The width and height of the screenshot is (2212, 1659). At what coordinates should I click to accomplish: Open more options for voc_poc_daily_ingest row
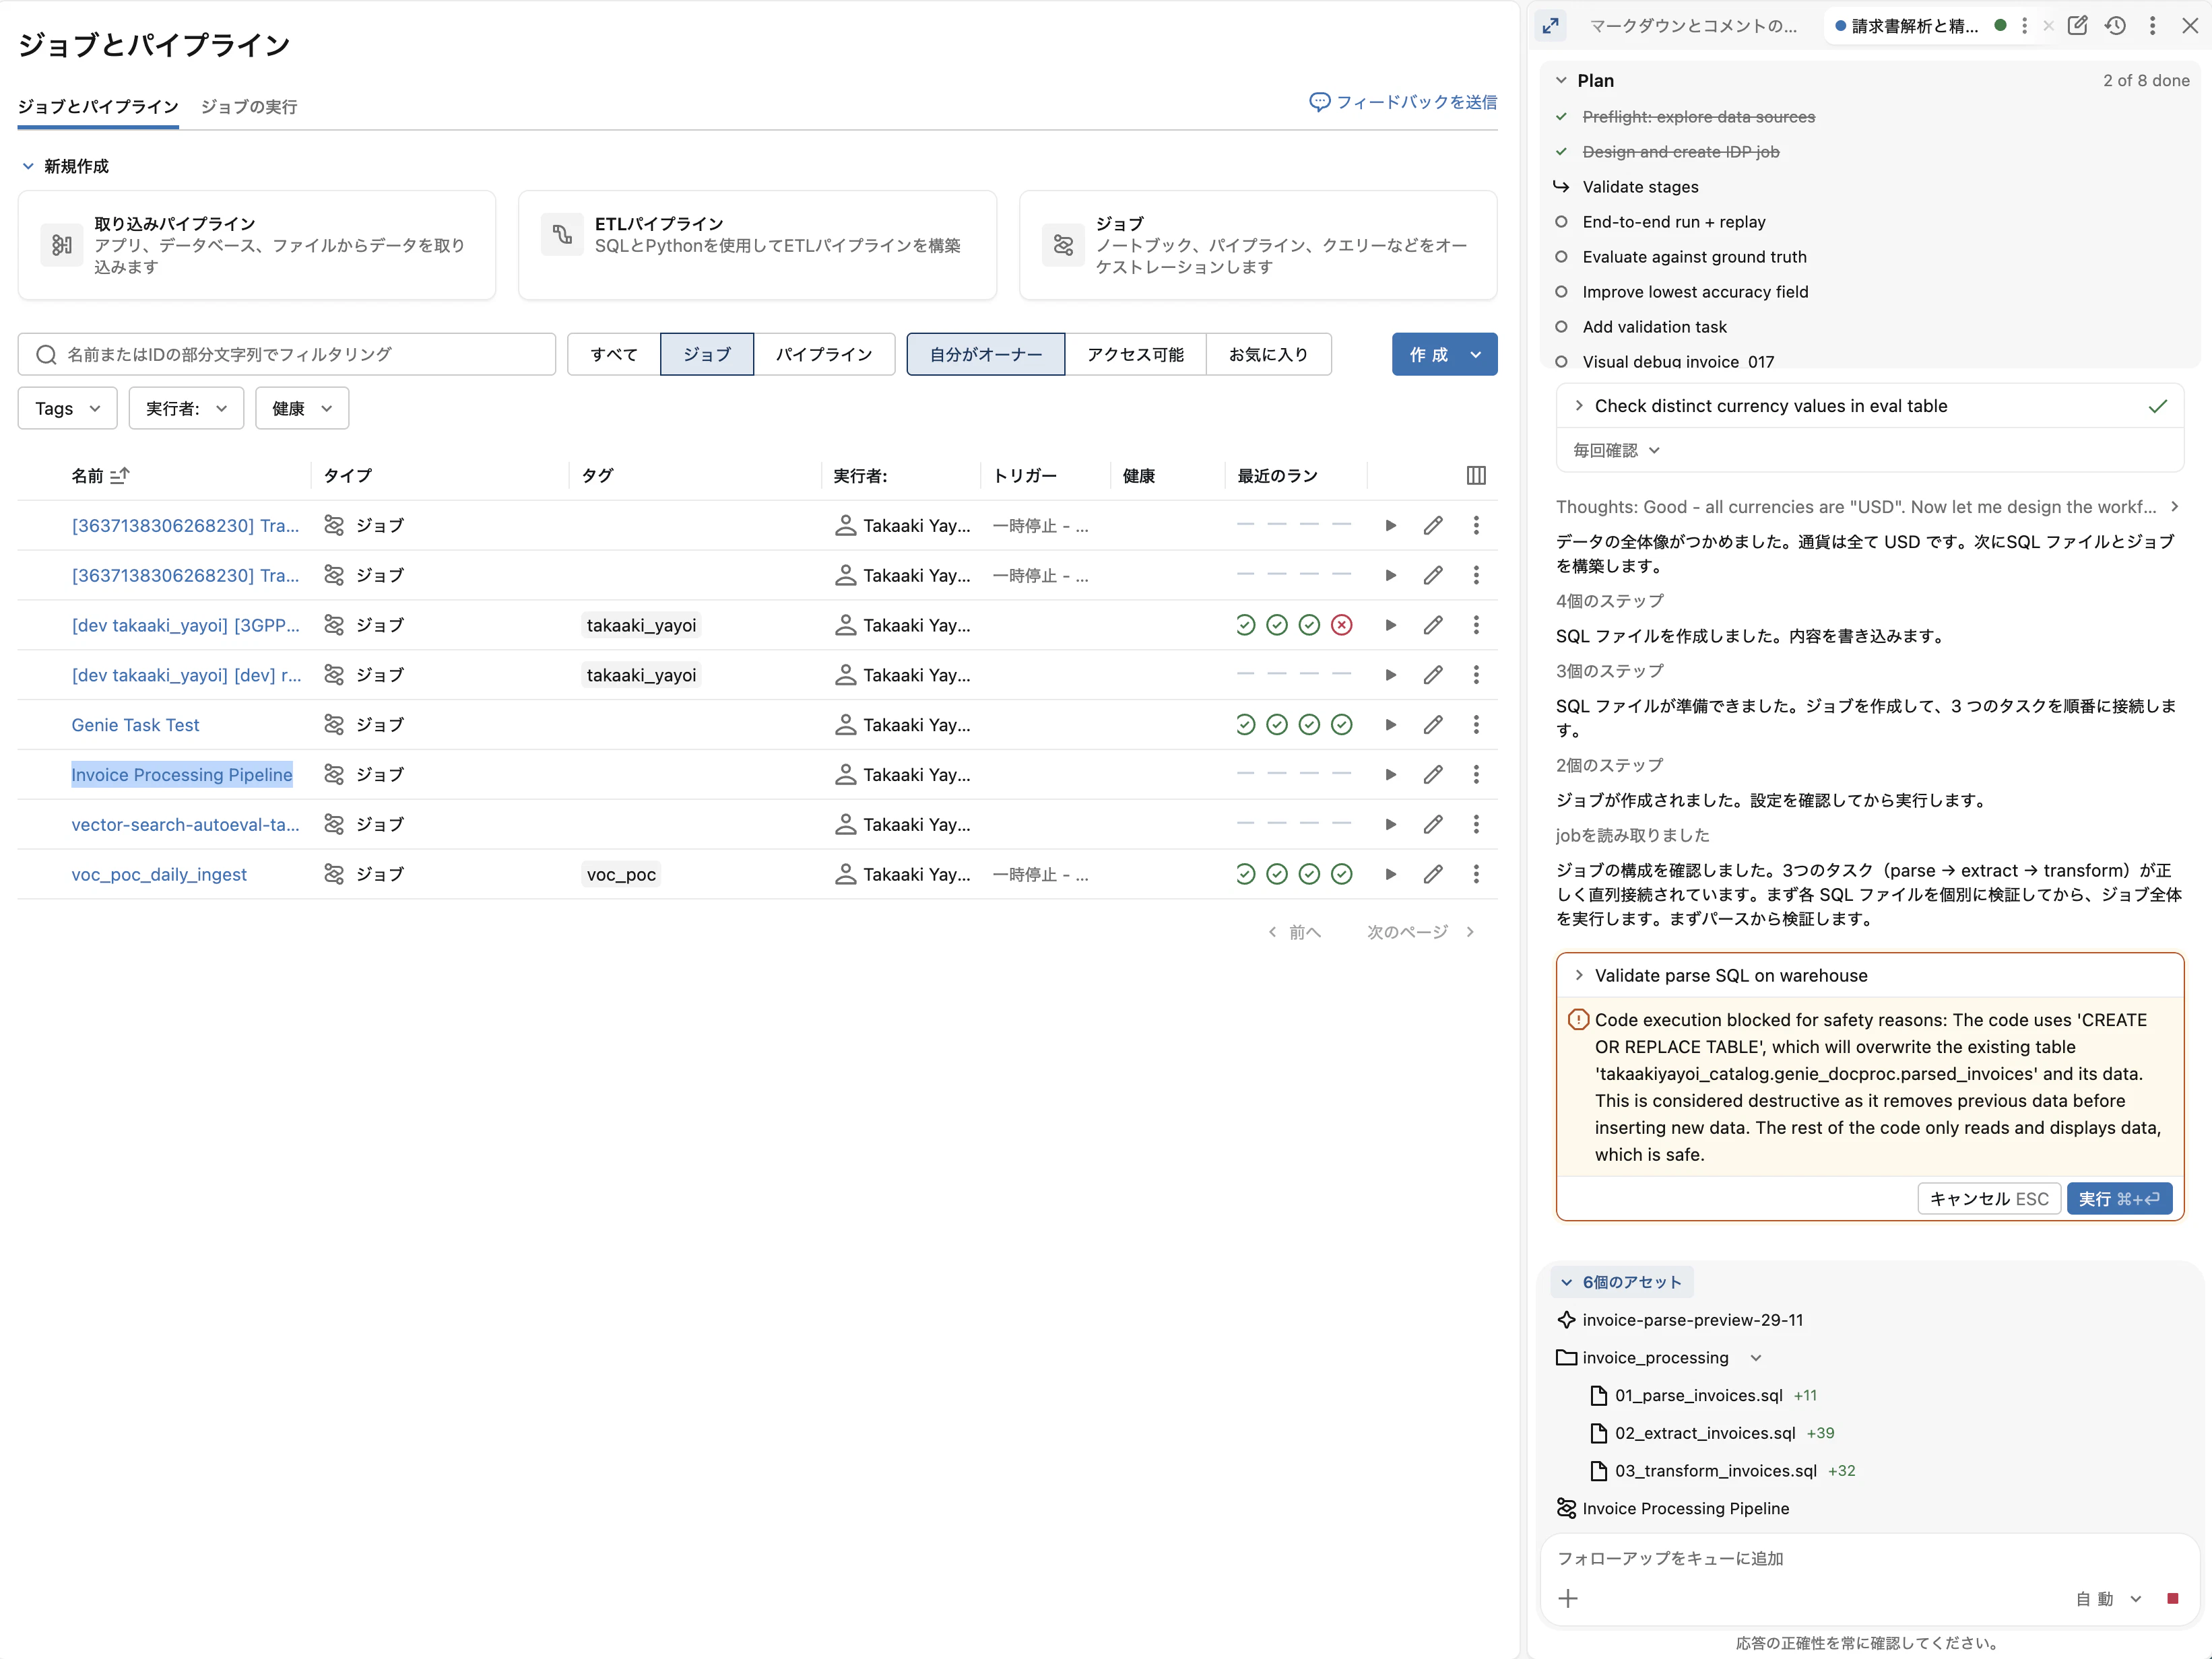1476,875
